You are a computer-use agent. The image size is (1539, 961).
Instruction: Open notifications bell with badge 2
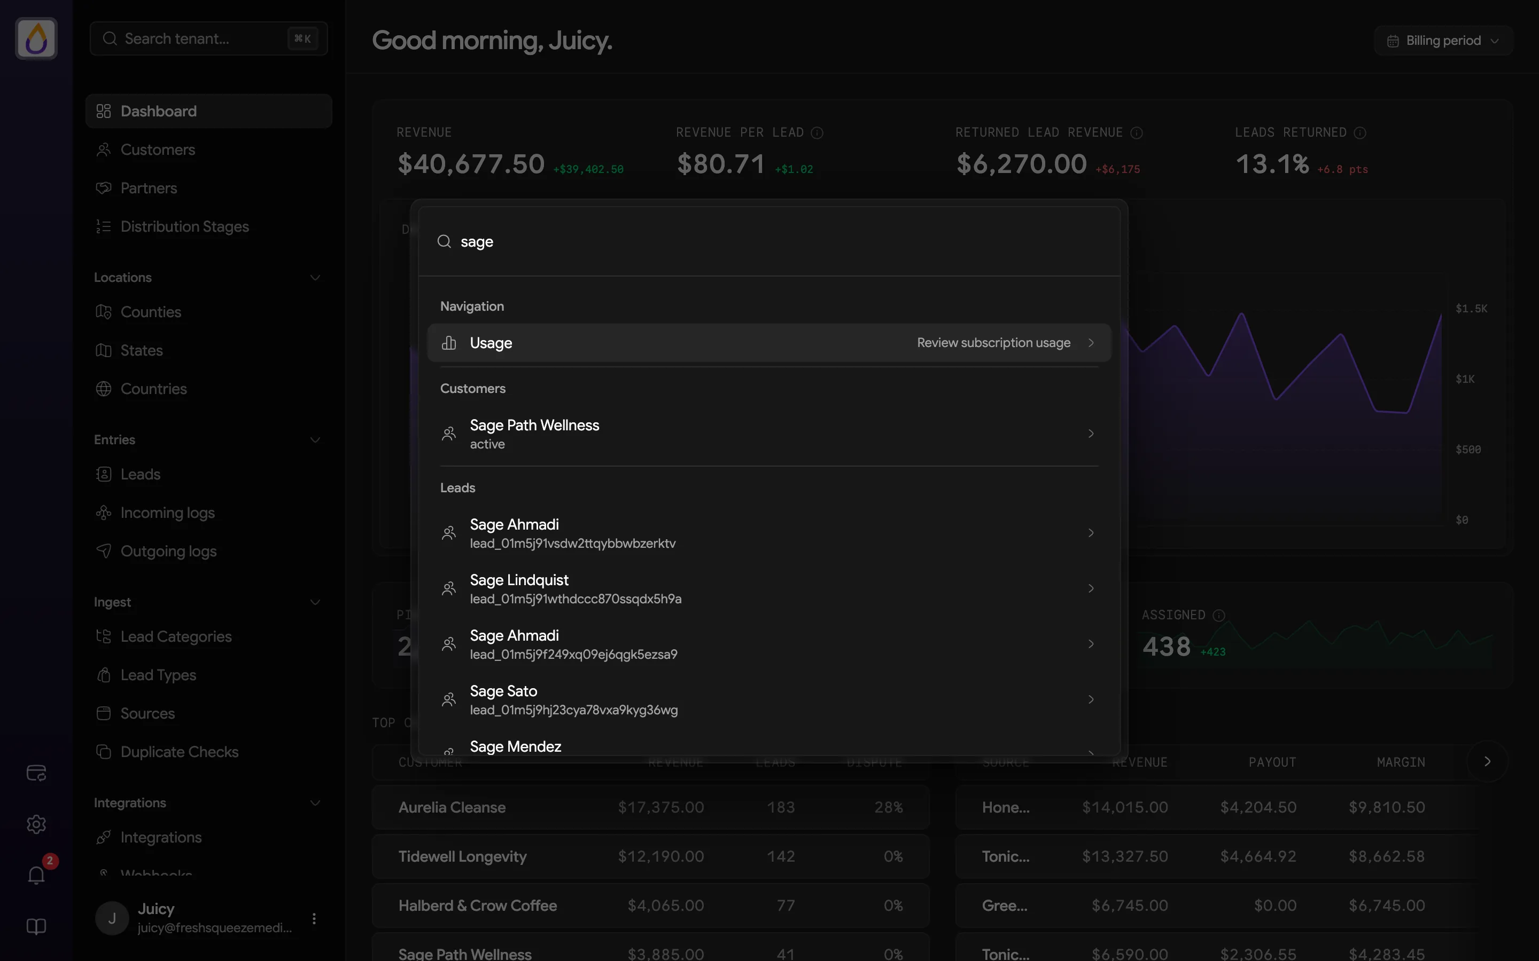point(36,875)
